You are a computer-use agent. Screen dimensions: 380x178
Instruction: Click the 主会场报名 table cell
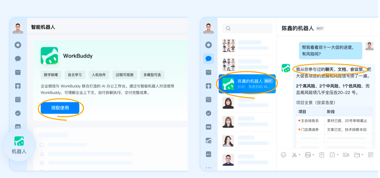pos(310,121)
